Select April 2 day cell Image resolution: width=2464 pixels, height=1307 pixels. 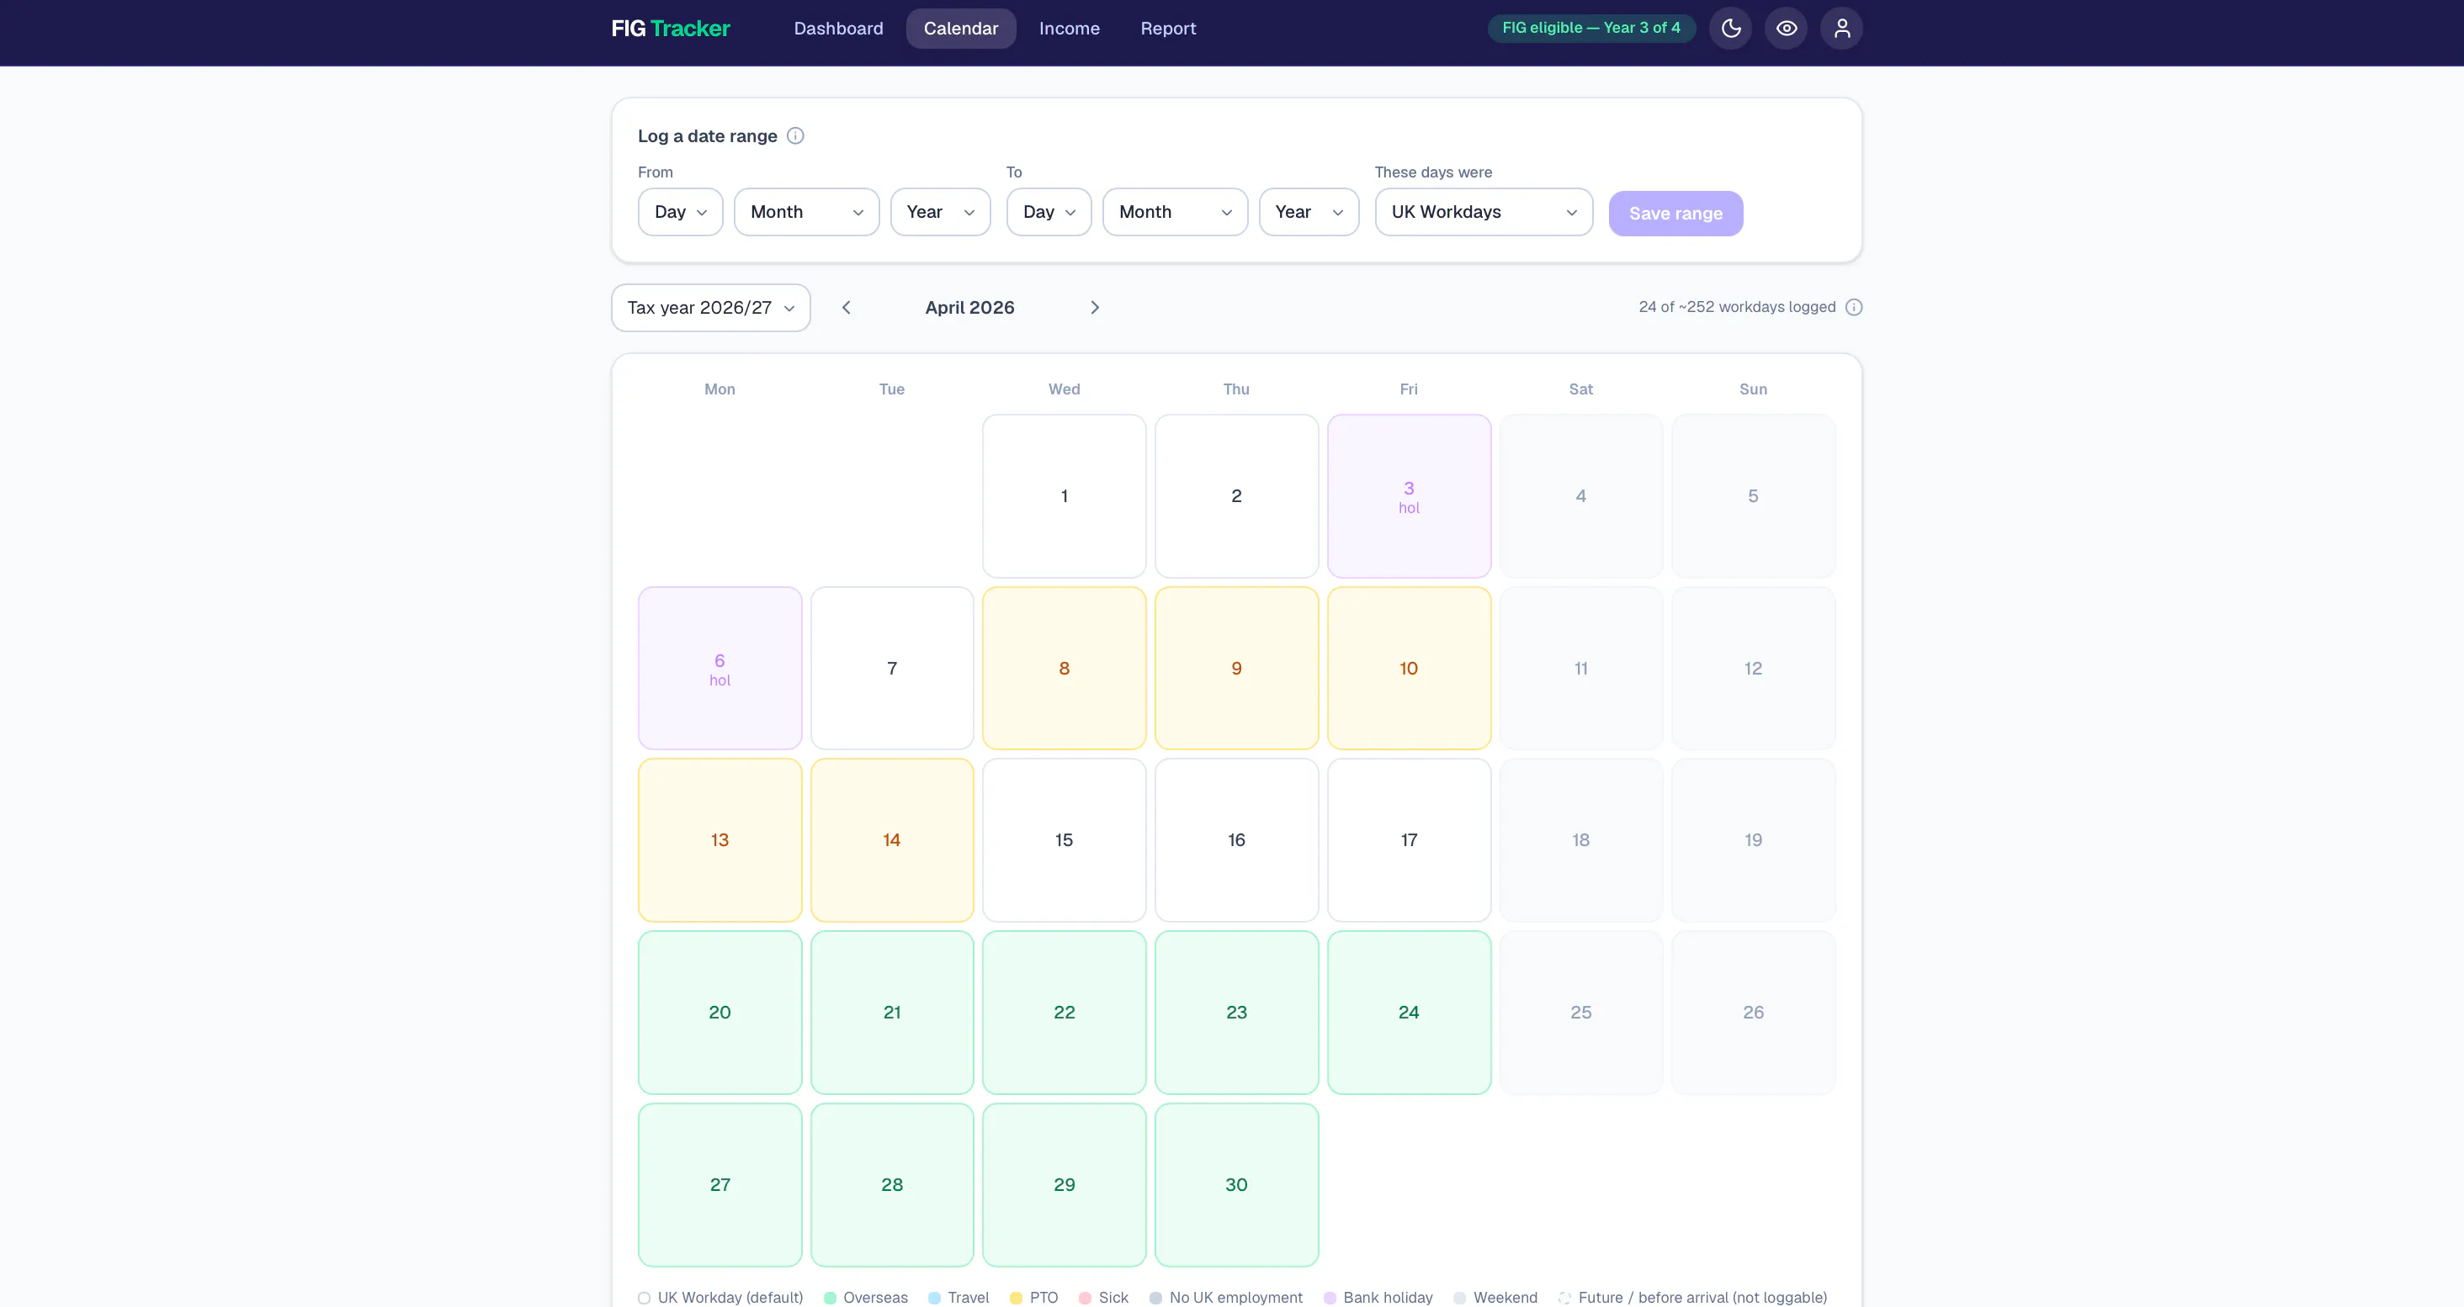tap(1236, 496)
